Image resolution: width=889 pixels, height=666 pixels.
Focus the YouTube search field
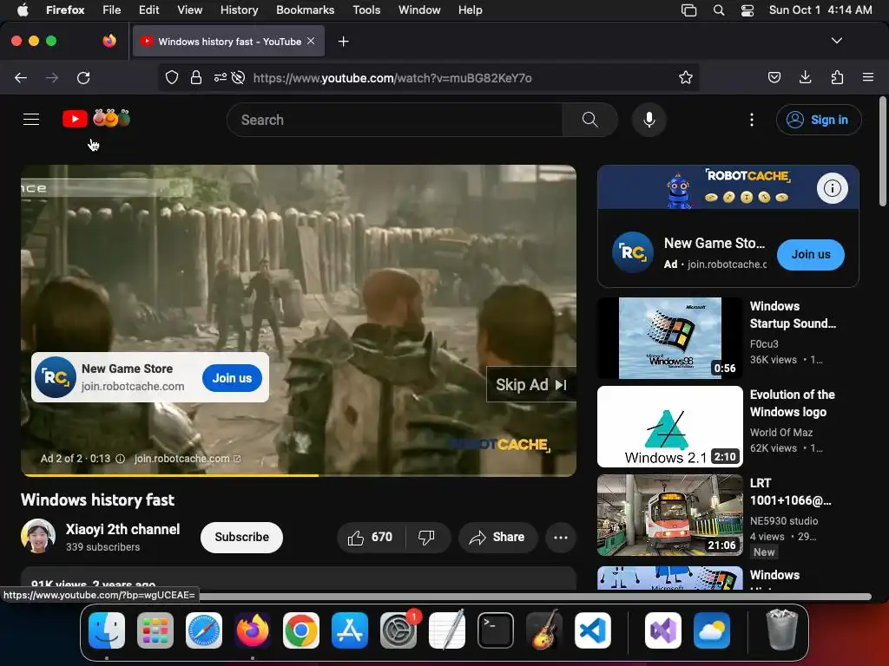(395, 120)
